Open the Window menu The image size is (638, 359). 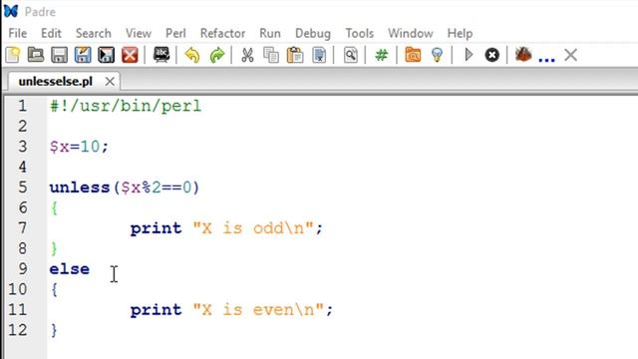coord(410,33)
